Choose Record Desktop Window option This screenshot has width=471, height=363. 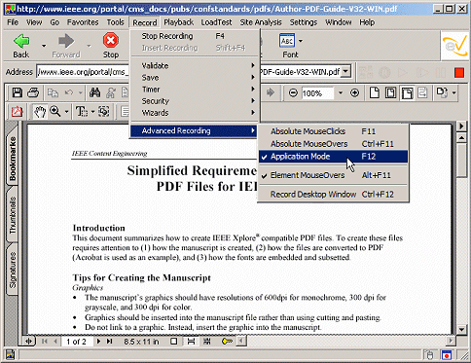[x=333, y=195]
